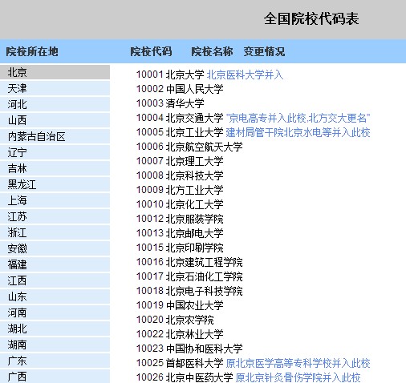Open 原北京医学高等专科学校并入此校 link
The height and width of the screenshot is (383, 406).
pos(298,363)
